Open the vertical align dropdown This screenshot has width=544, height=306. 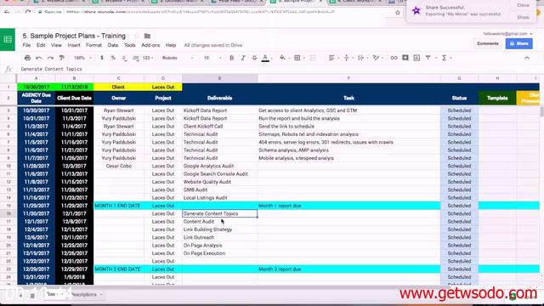point(347,58)
